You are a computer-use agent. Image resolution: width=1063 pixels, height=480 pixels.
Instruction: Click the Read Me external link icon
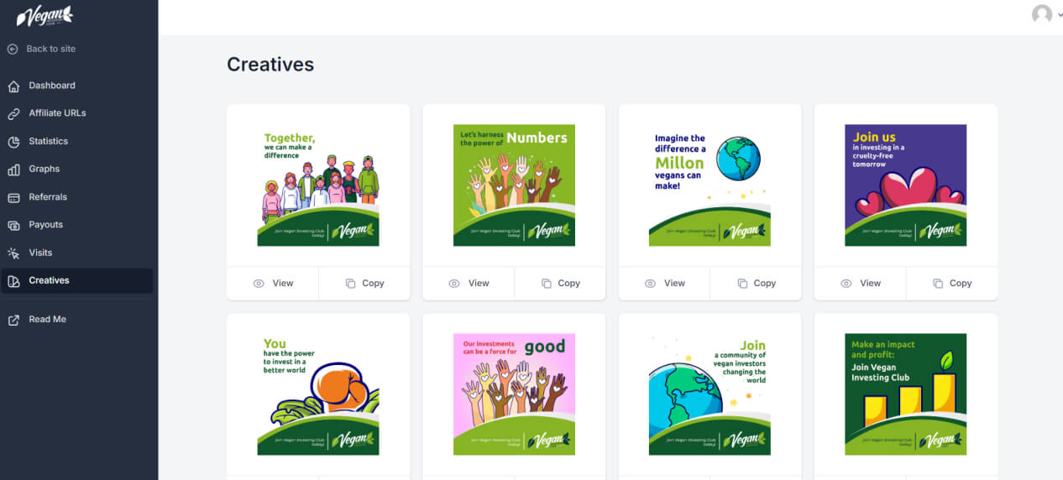(13, 320)
